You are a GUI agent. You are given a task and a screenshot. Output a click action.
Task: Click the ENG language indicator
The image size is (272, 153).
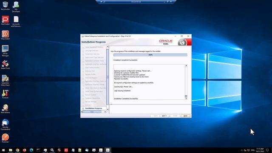[x=253, y=150]
